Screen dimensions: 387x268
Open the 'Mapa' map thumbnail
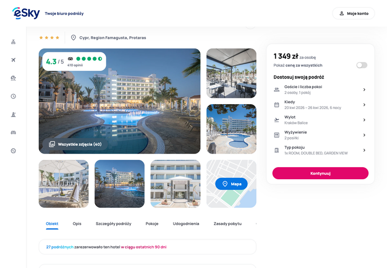point(231,184)
